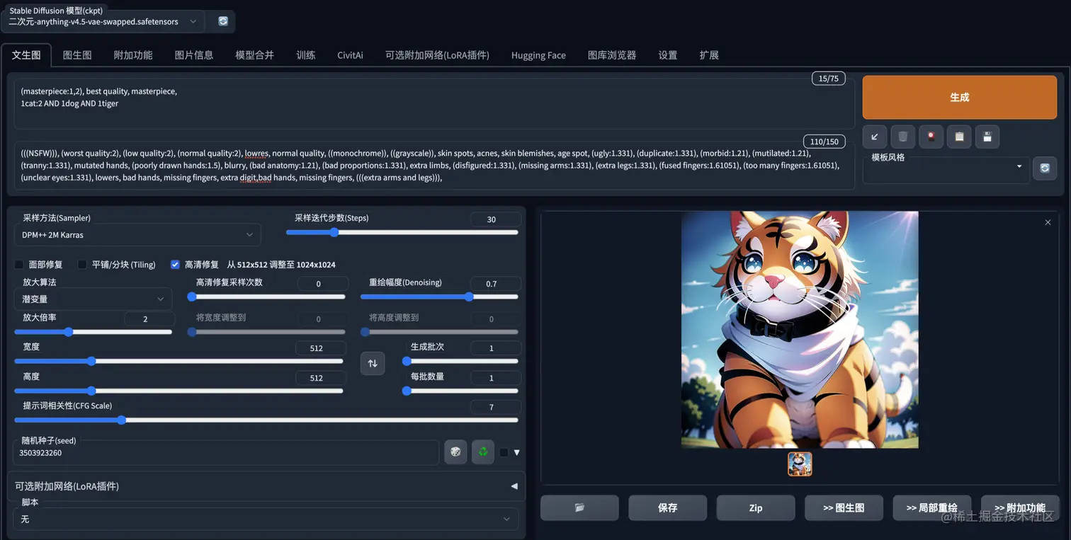Screen dimensions: 1071x540
Task: Click the Zip button
Action: 755,507
